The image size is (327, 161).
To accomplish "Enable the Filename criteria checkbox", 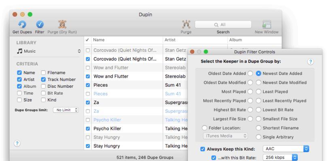I will pos(43,72).
